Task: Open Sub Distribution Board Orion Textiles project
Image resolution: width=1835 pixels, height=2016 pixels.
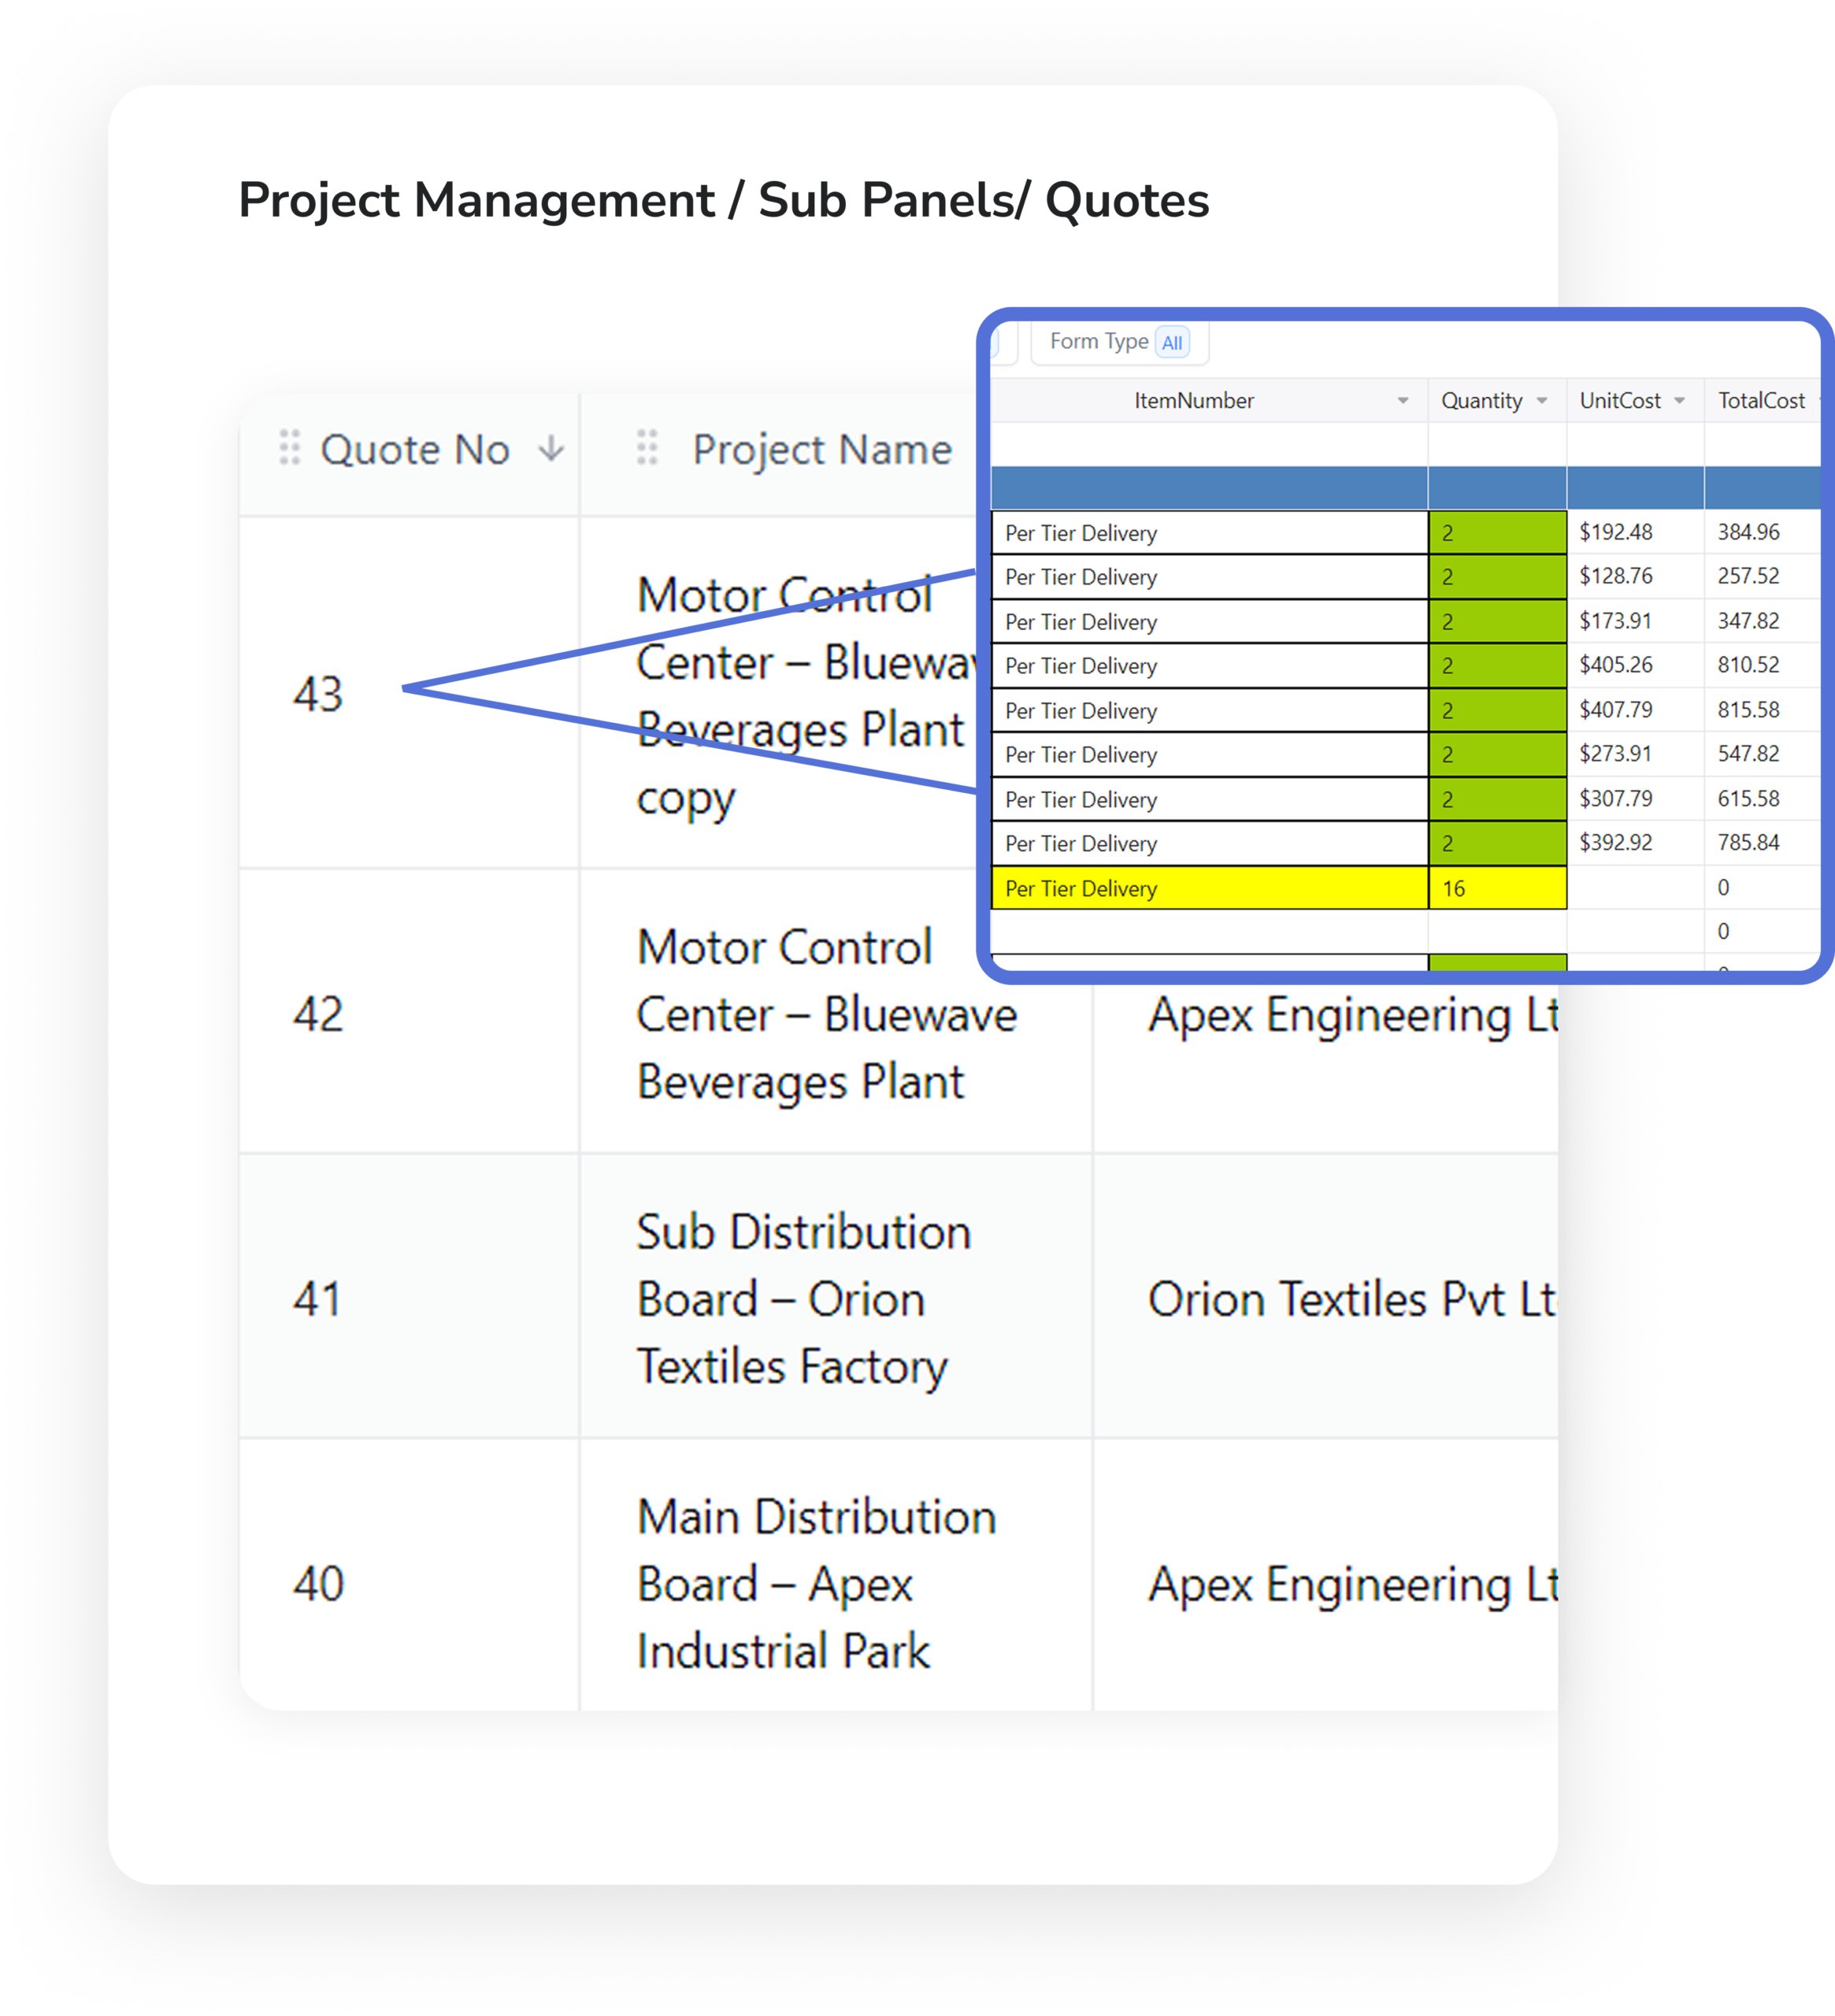Action: pyautogui.click(x=803, y=1298)
